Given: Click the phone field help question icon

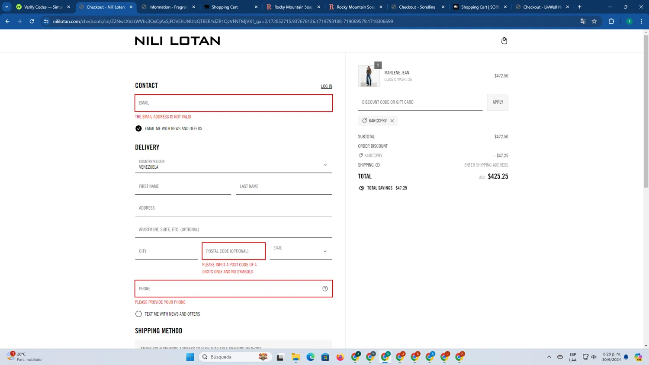Looking at the screenshot, I should click(x=325, y=288).
